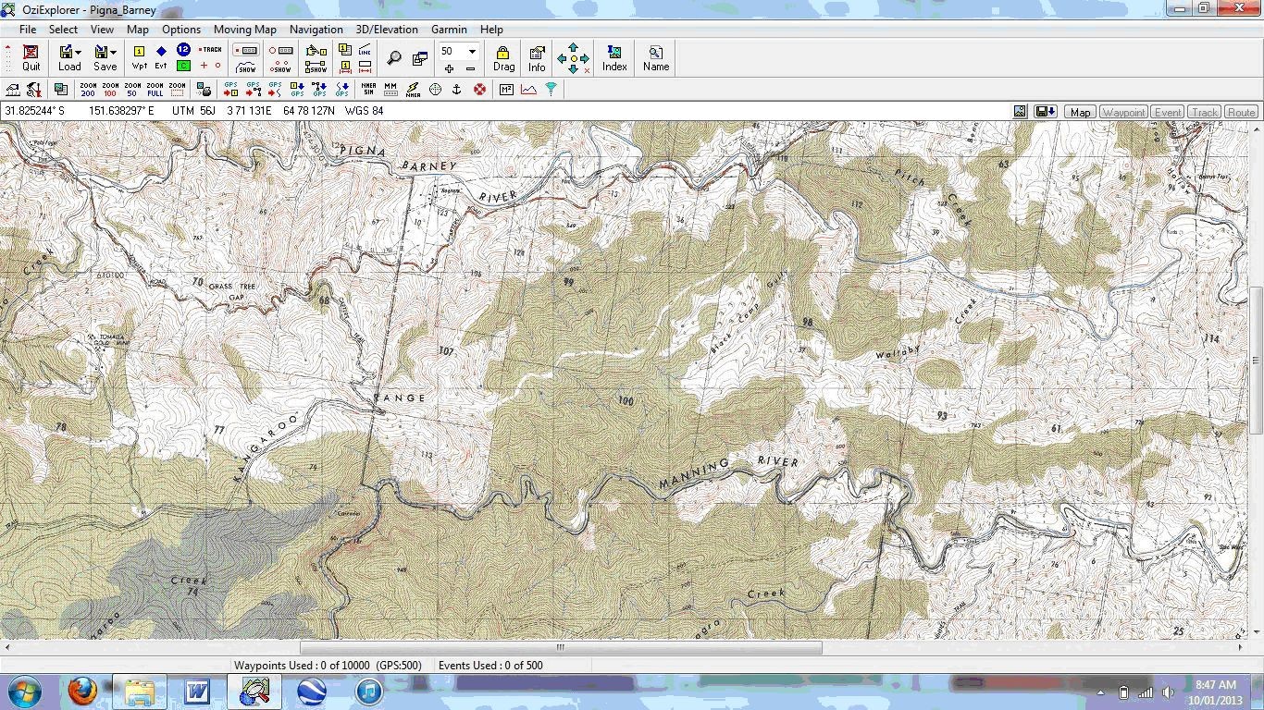Click the ZOOM FULL icon
This screenshot has width=1264, height=710.
click(x=155, y=90)
